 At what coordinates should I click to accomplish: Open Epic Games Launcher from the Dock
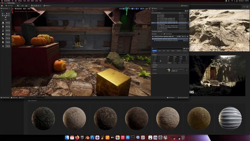click(82, 137)
